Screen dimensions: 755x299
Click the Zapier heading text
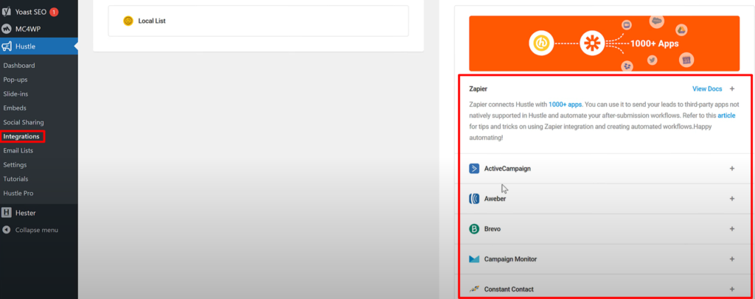tap(478, 89)
